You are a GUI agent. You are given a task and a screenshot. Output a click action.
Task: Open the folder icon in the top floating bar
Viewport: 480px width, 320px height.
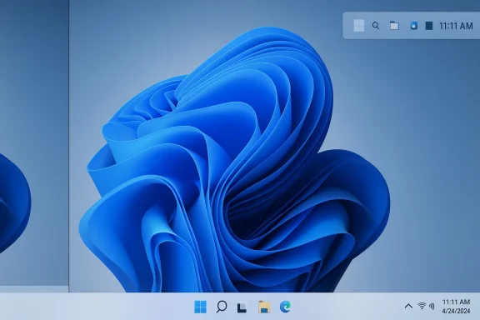(x=394, y=25)
